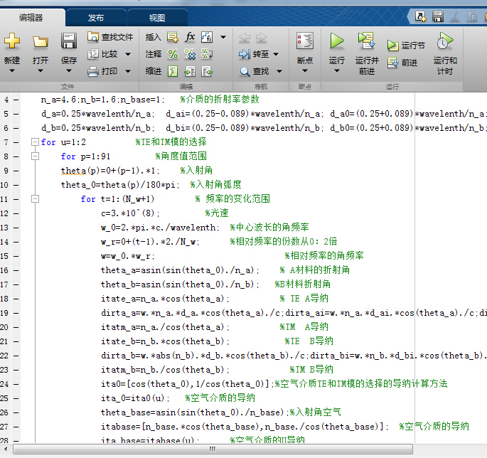The width and height of the screenshot is (487, 458).
Task: Click the navigate Back arrow
Action: click(245, 37)
